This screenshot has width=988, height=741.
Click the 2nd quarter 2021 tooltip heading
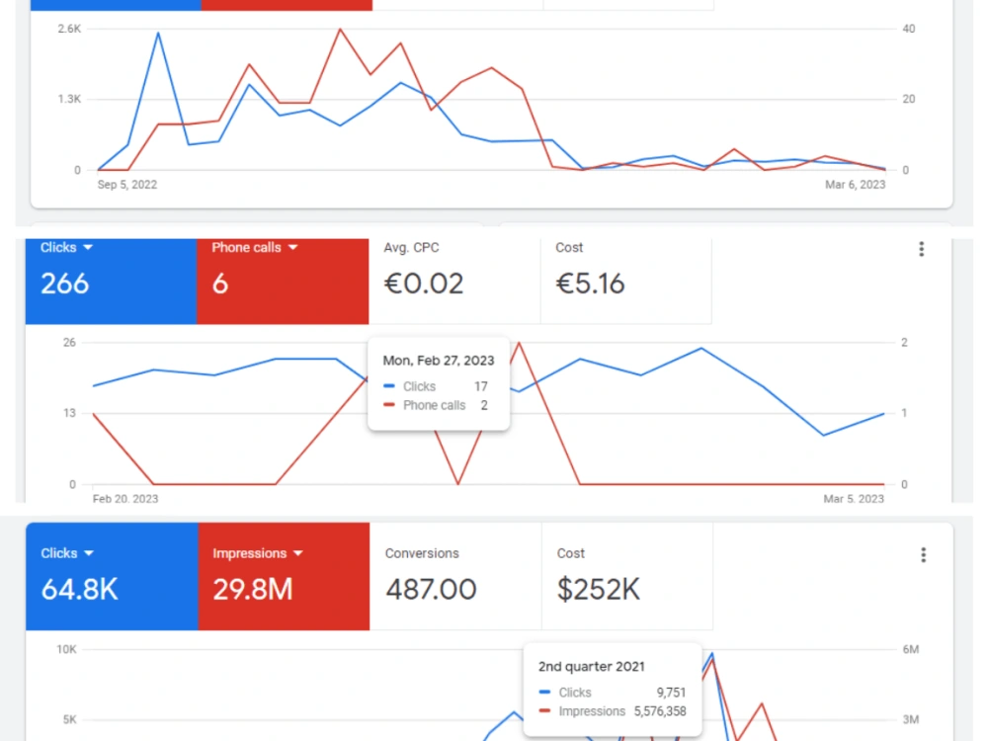click(591, 667)
